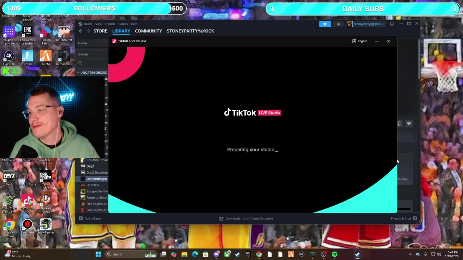Switch to the COMMUNITY tab
Image resolution: width=463 pixels, height=260 pixels.
(148, 31)
